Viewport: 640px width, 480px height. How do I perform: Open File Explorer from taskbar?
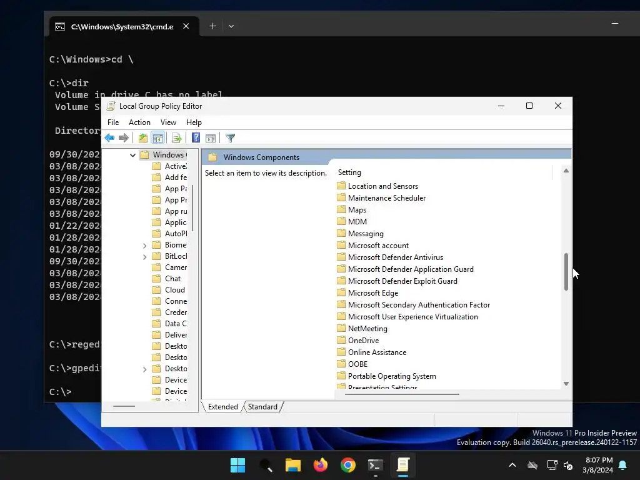click(292, 465)
